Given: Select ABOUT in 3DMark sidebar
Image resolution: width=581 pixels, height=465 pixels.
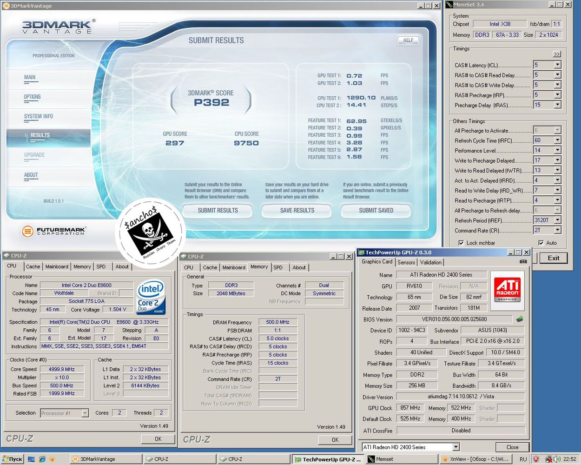Looking at the screenshot, I should tap(31, 175).
